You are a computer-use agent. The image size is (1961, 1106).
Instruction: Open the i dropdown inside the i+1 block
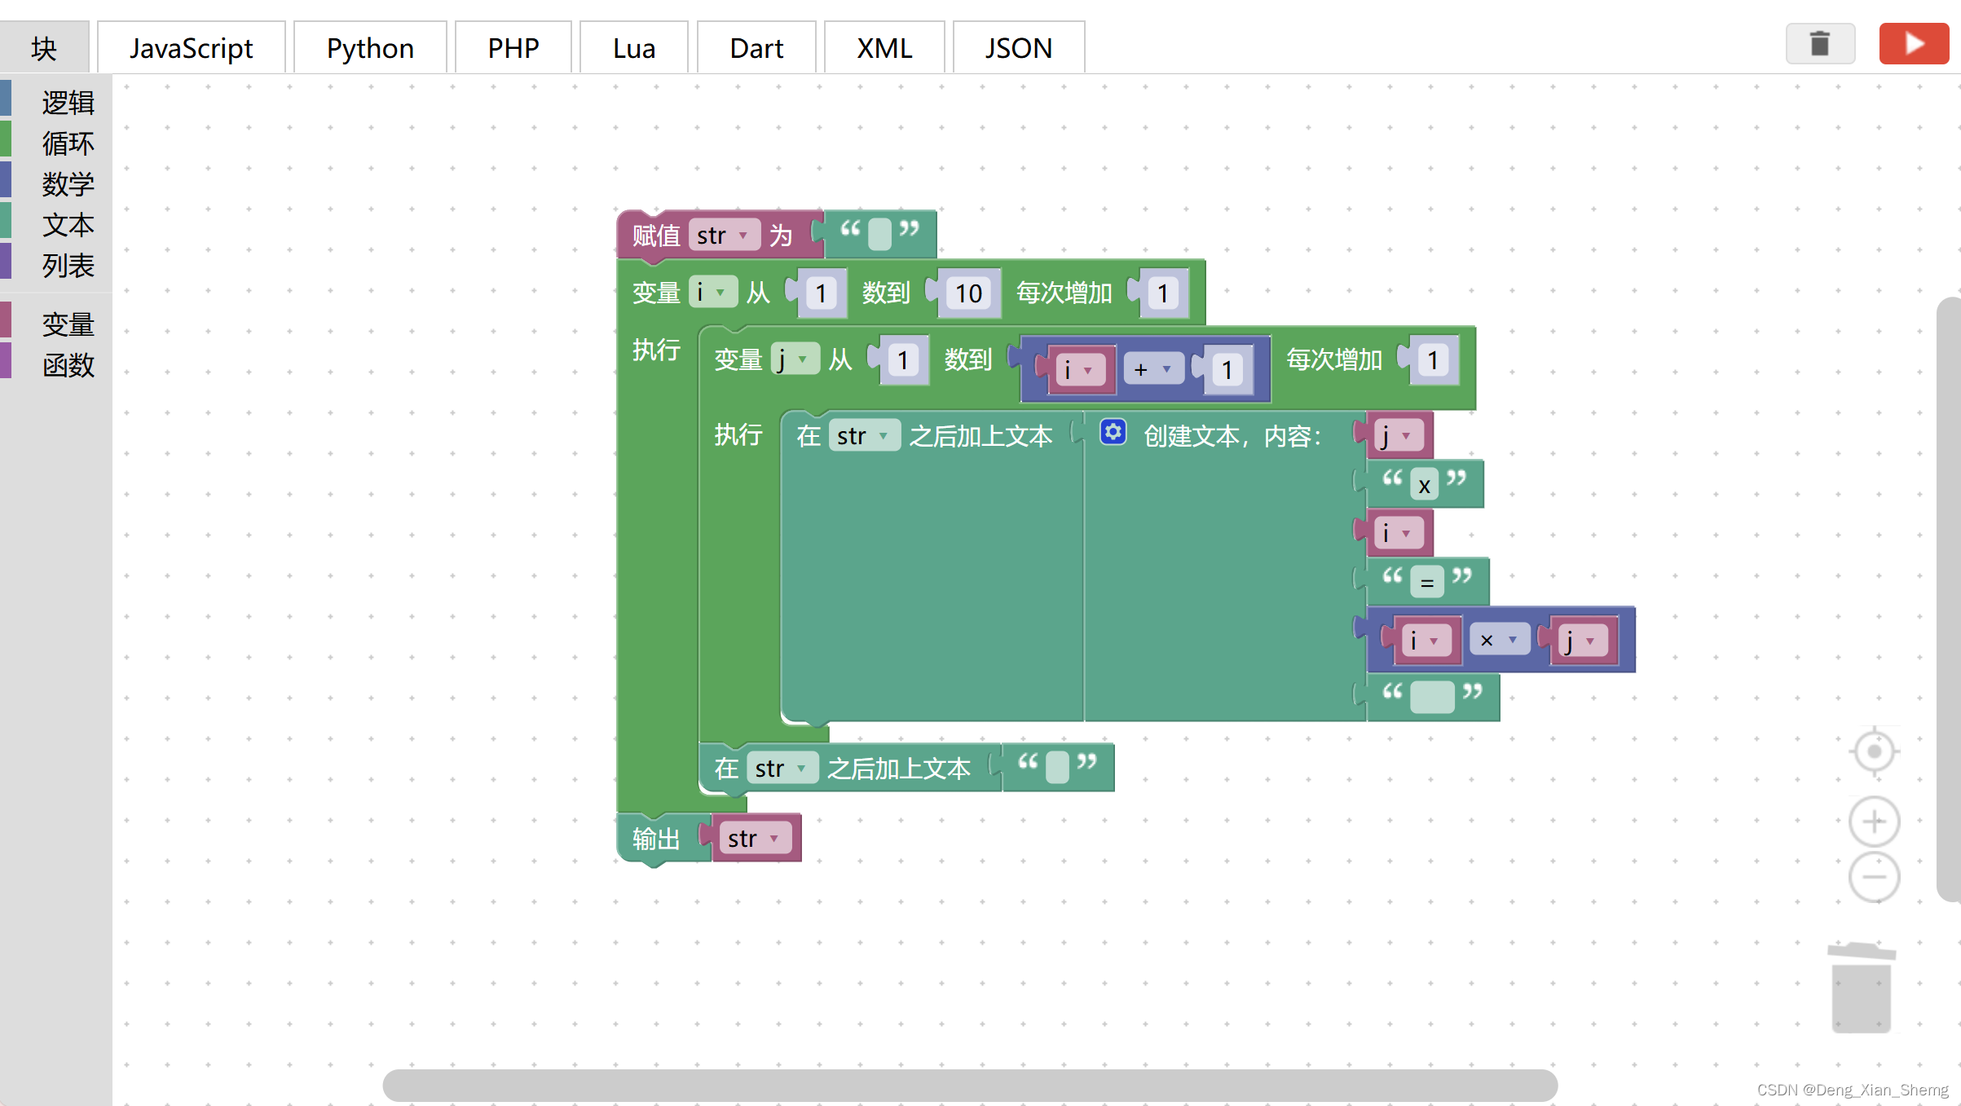pyautogui.click(x=1079, y=369)
